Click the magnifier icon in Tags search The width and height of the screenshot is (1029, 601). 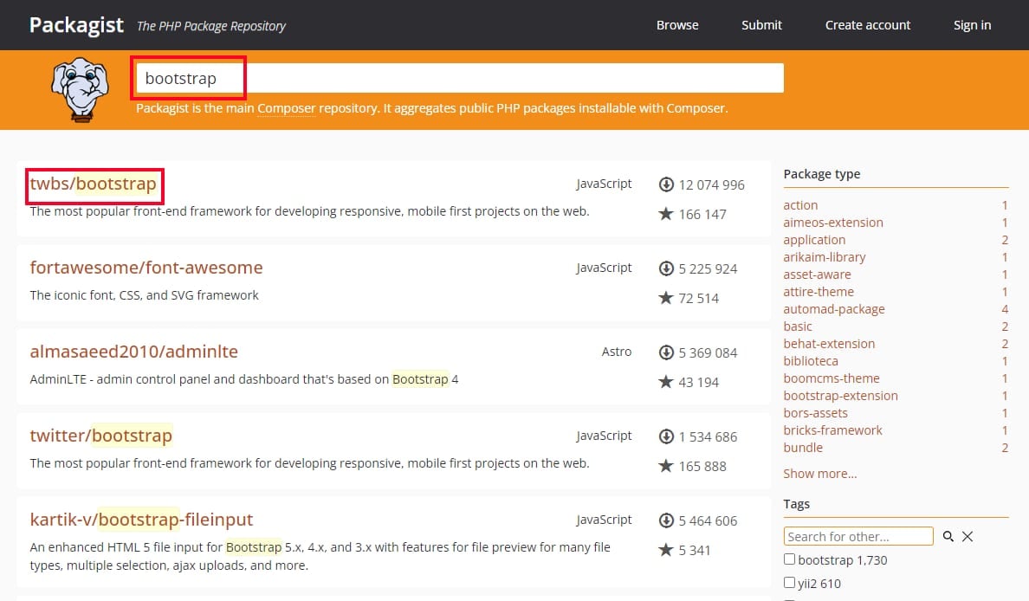pyautogui.click(x=948, y=537)
